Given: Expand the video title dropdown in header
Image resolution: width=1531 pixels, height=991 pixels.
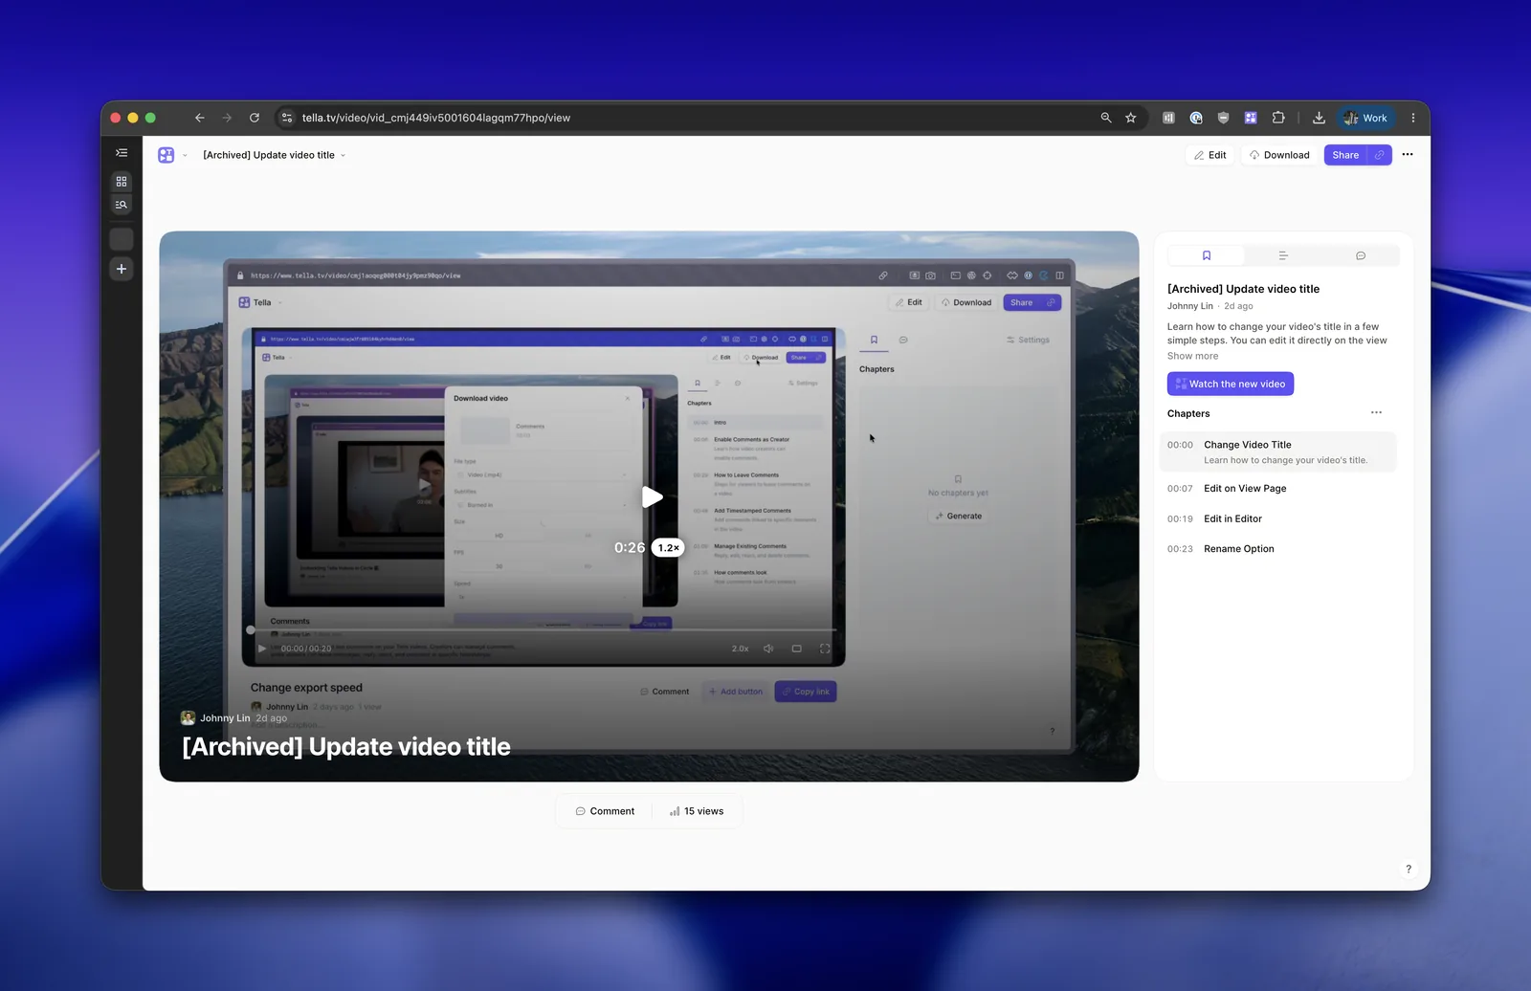Looking at the screenshot, I should (x=343, y=155).
